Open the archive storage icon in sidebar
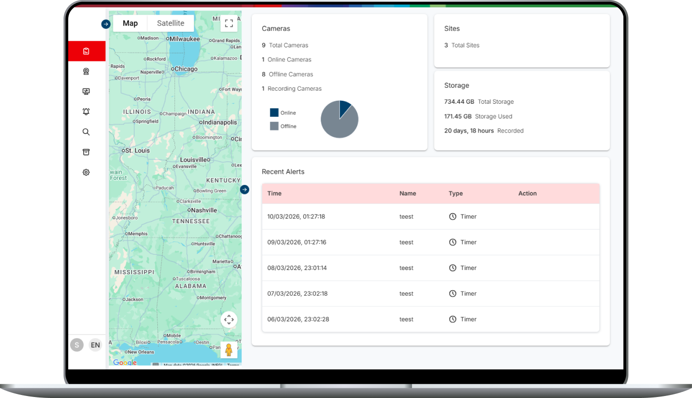The image size is (692, 398). click(x=86, y=152)
